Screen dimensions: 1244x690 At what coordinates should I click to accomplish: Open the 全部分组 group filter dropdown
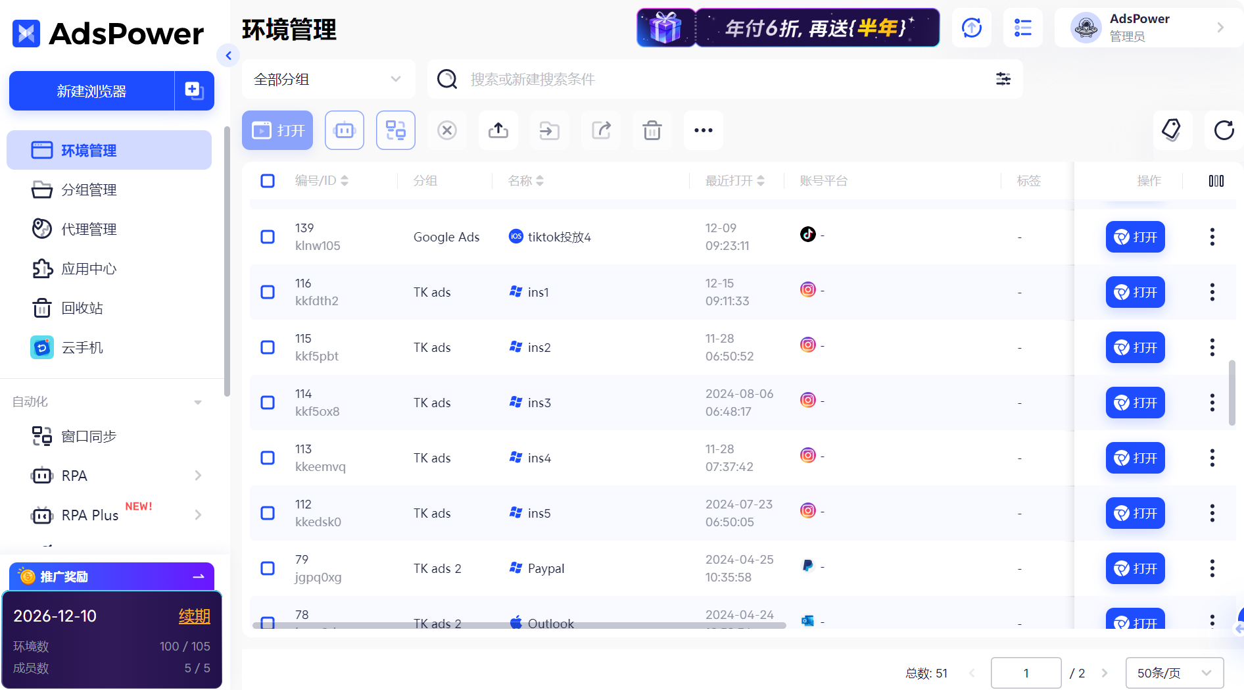click(328, 79)
